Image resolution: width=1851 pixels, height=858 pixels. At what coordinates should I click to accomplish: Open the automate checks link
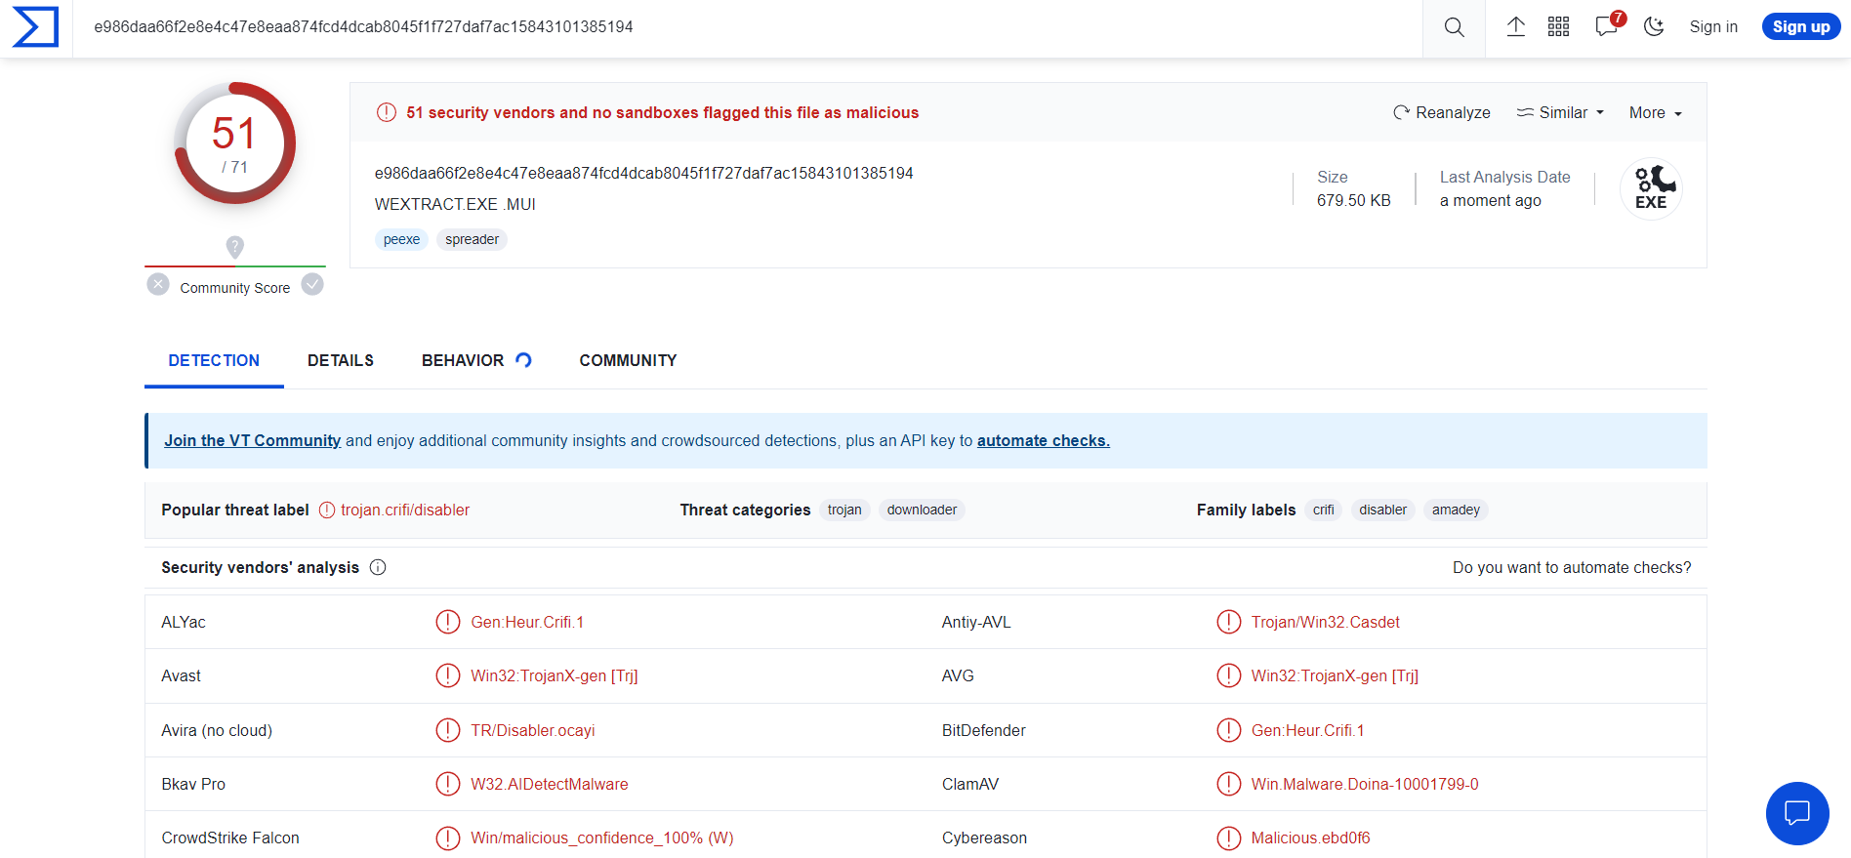[x=1044, y=440]
